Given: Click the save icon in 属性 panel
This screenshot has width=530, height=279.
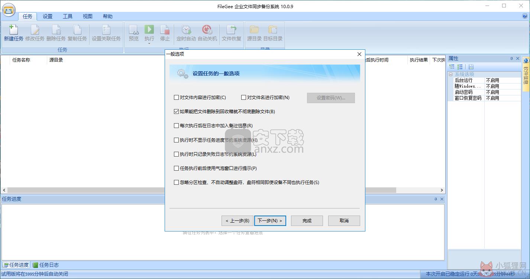Looking at the screenshot, I should tap(471, 67).
